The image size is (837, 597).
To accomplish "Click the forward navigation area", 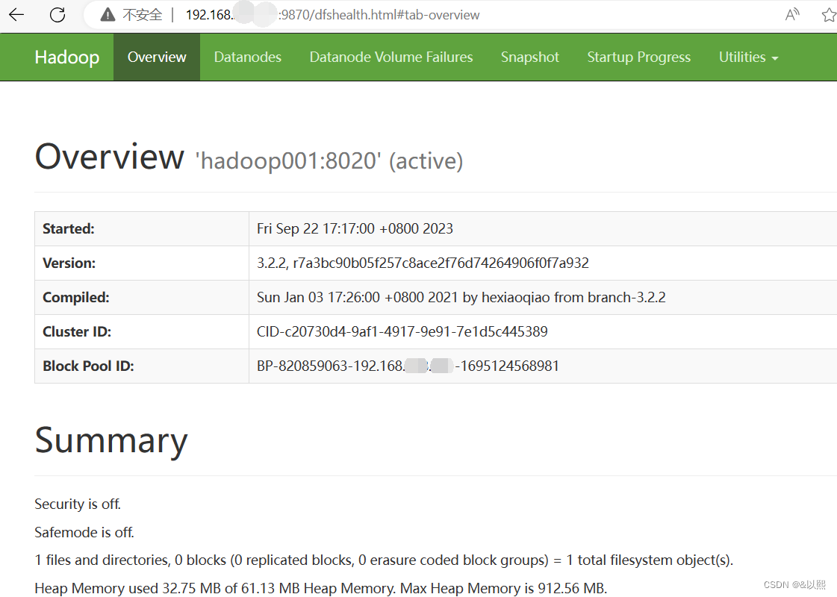I will click(36, 13).
